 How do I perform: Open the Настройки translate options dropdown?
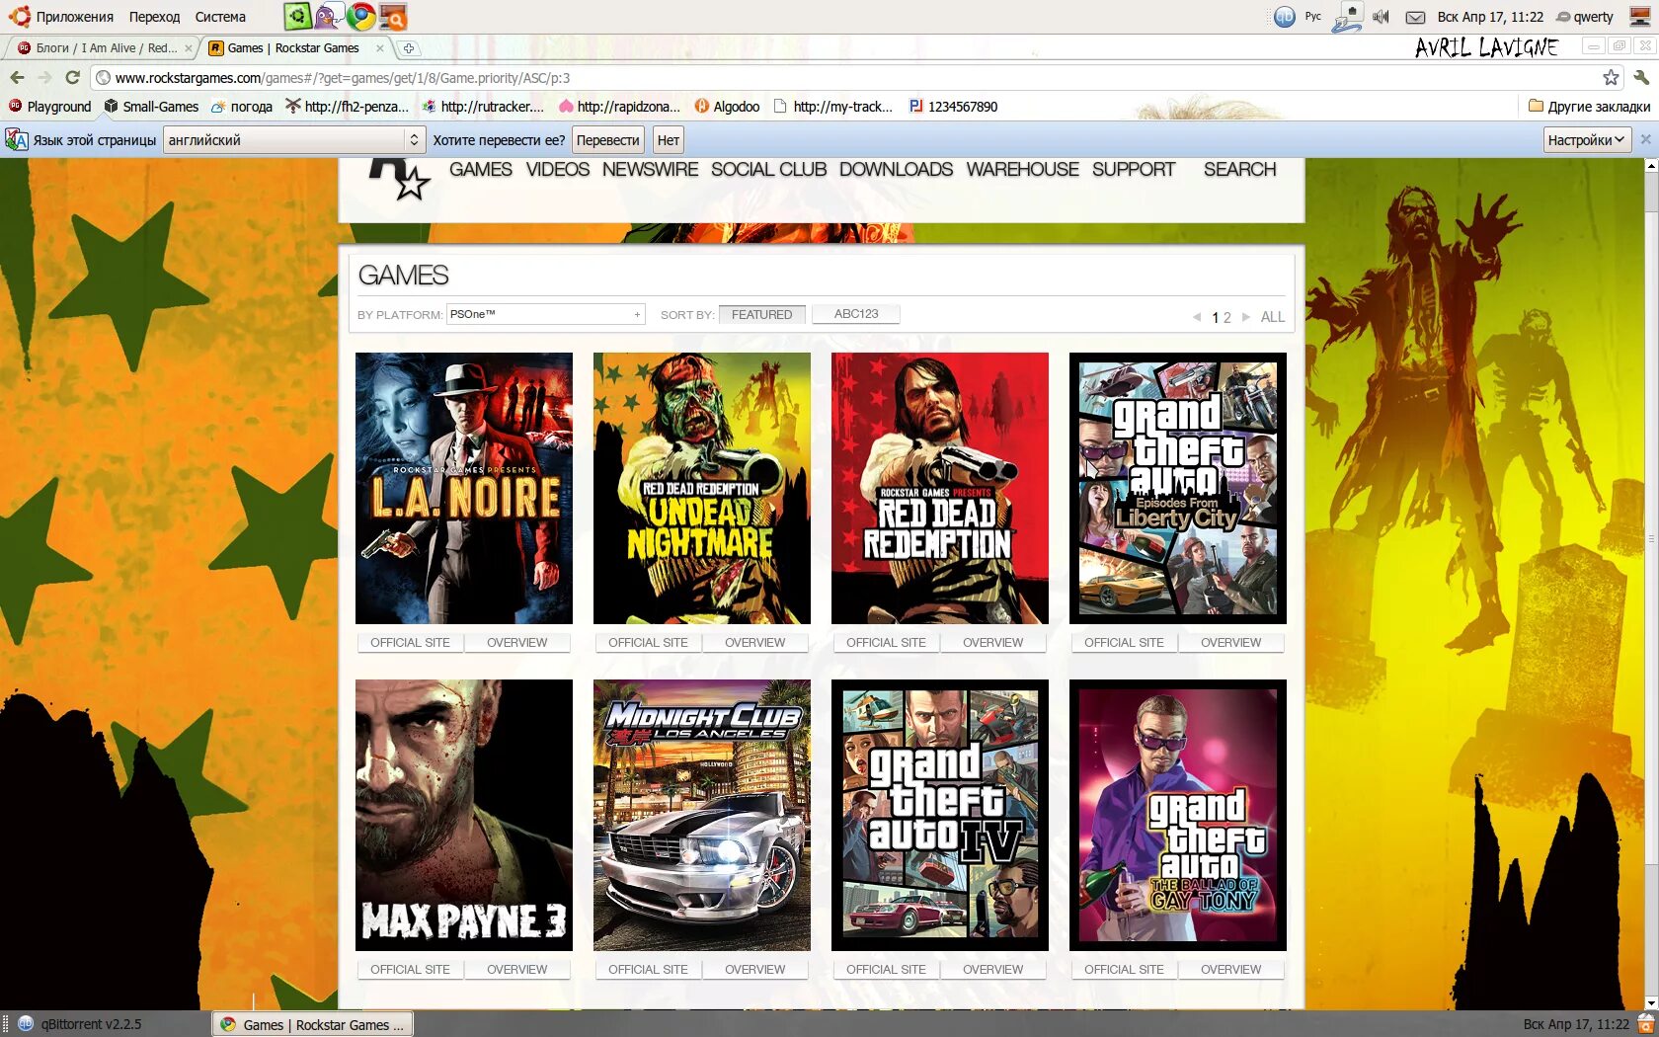point(1587,140)
